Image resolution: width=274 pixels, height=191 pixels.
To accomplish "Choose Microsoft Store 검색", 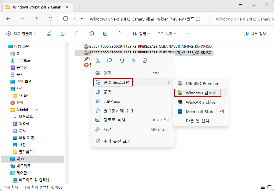I will click(x=201, y=111).
